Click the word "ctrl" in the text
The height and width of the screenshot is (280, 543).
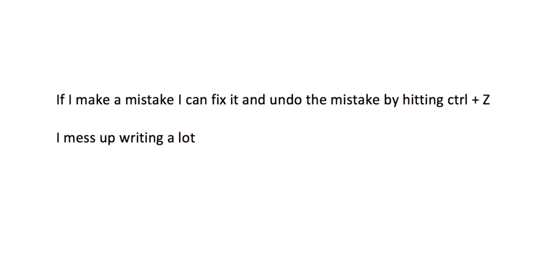coord(458,100)
